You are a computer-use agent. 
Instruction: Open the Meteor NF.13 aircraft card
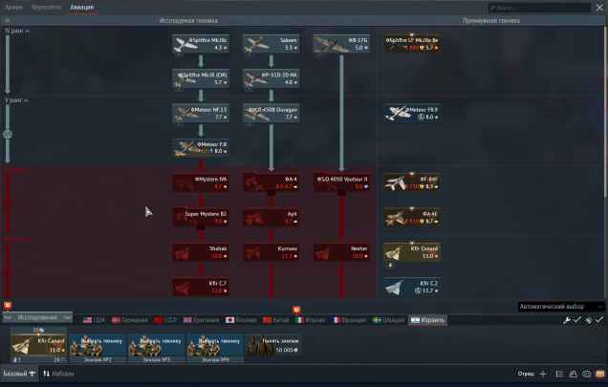201,113
